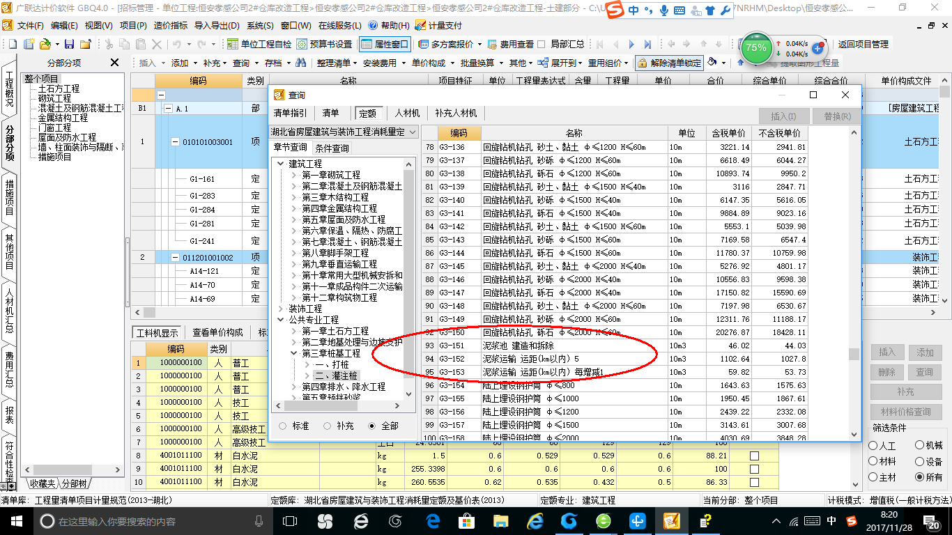
Task: Click the paint bucket fill icon
Action: tap(712, 63)
